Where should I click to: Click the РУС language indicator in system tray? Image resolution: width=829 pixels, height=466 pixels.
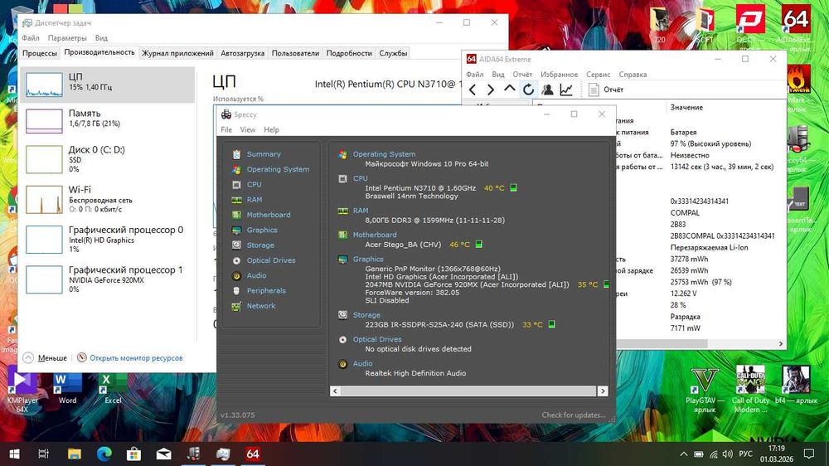745,454
